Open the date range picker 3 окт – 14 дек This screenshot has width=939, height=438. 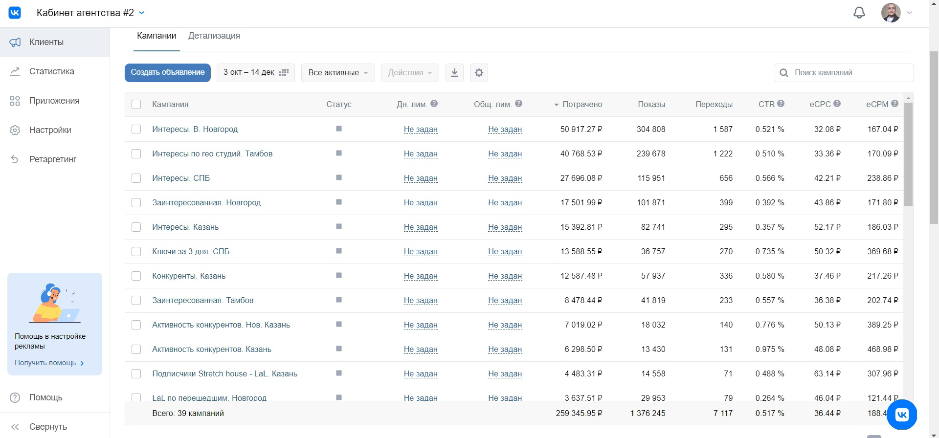256,72
